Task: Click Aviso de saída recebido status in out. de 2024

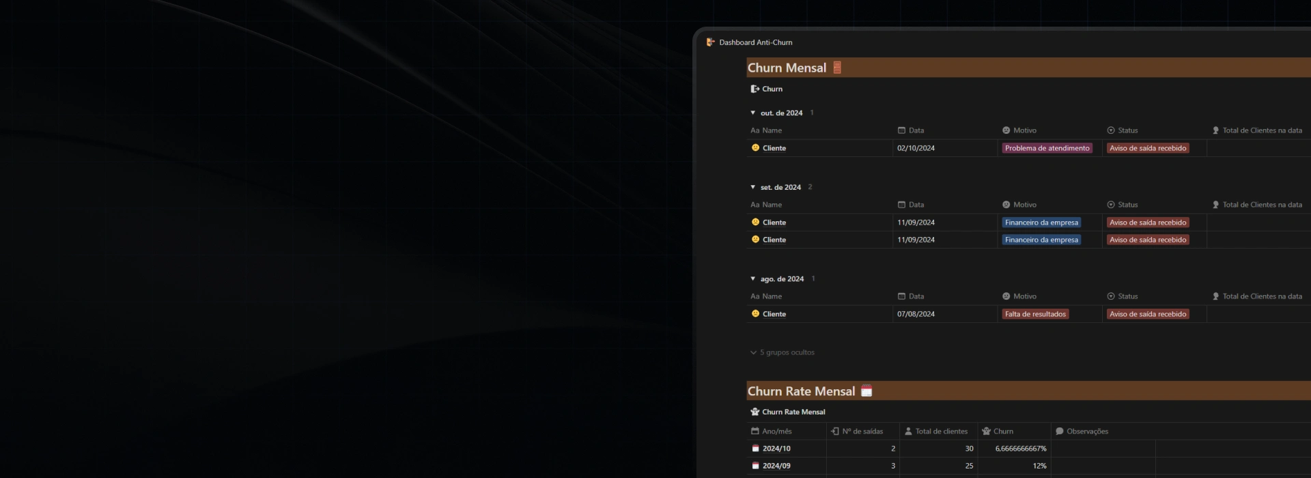Action: [1148, 148]
